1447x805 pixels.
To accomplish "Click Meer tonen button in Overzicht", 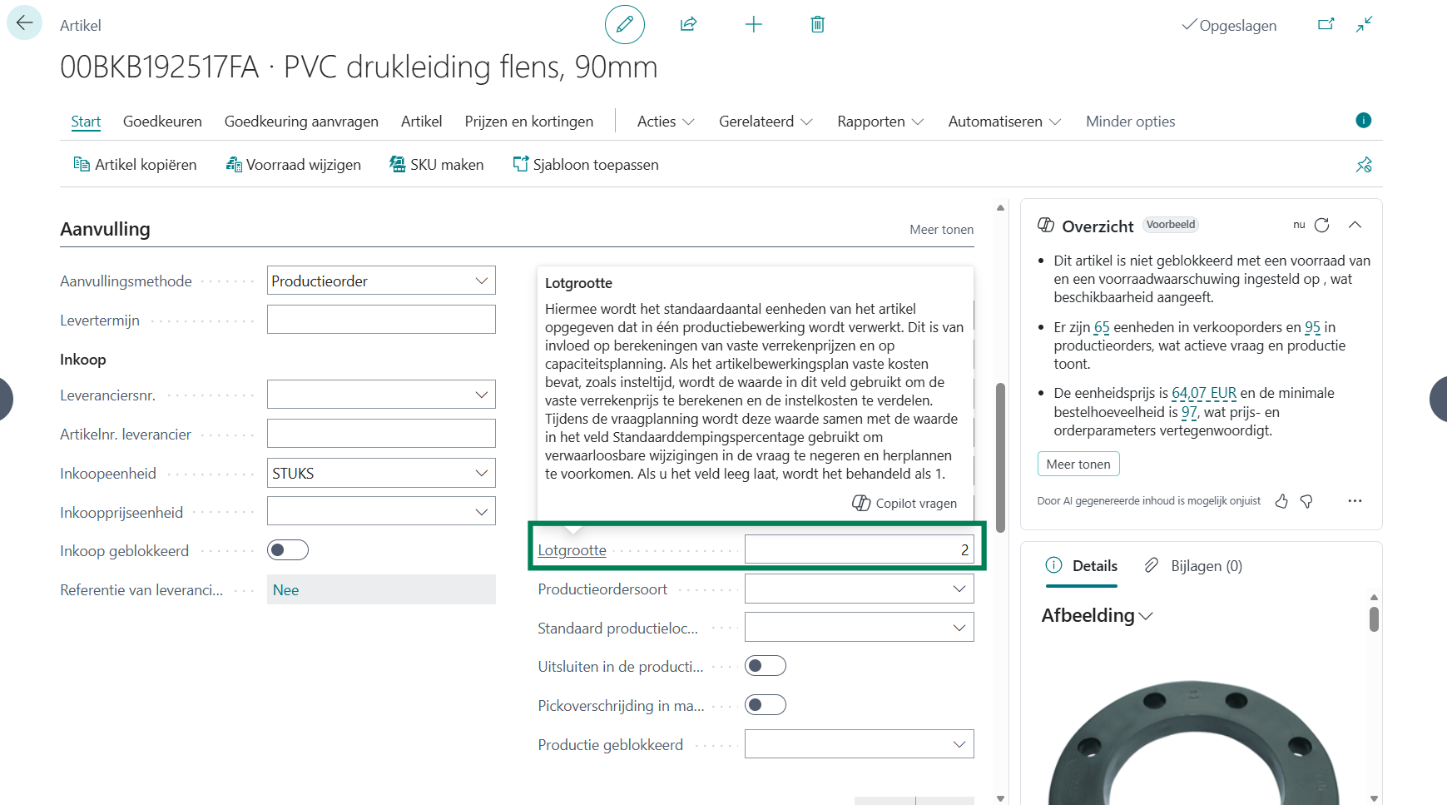I will [x=1078, y=464].
